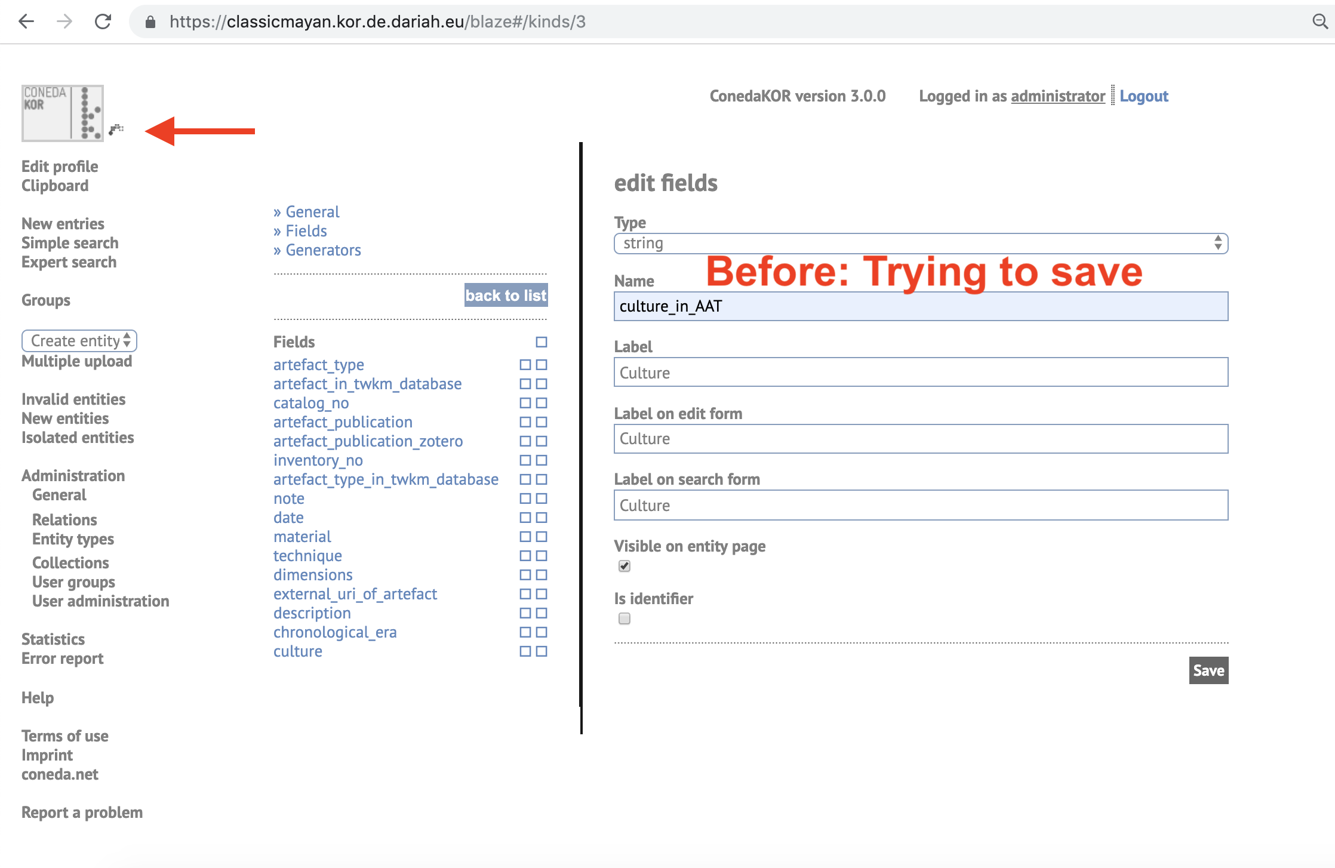Check the select-all box above the Fields list
This screenshot has height=868, width=1335.
click(x=540, y=342)
